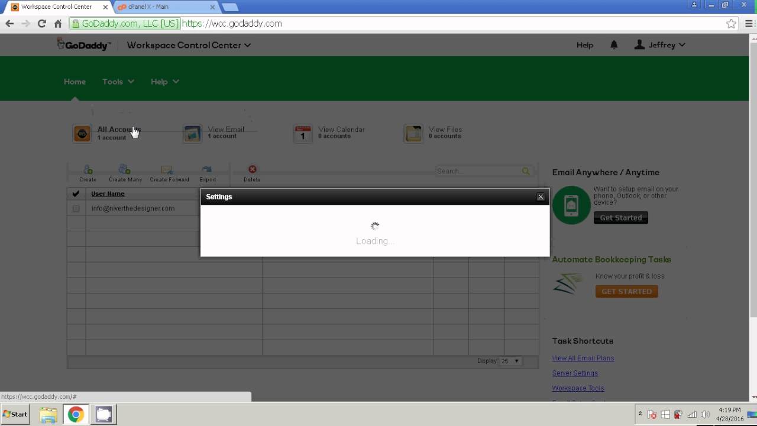This screenshot has width=757, height=426.
Task: Open the notifications bell icon
Action: tap(614, 45)
